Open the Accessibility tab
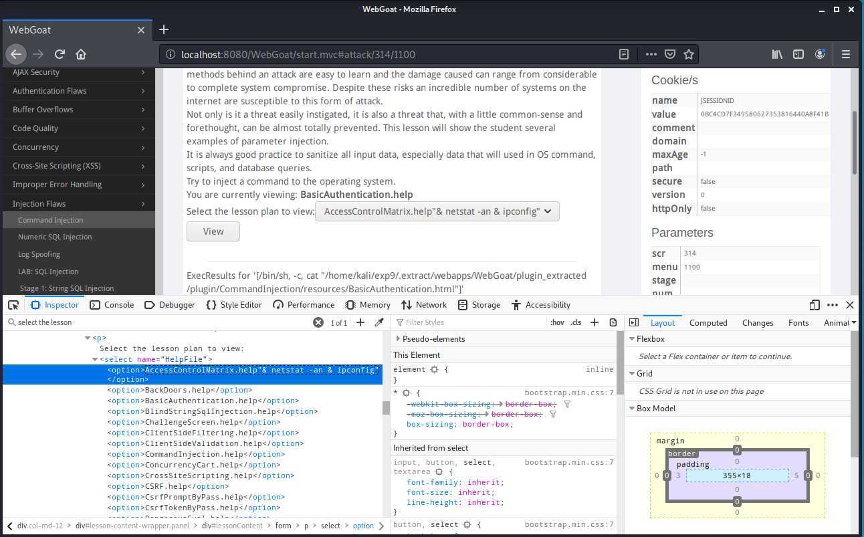This screenshot has height=537, width=864. tap(540, 305)
